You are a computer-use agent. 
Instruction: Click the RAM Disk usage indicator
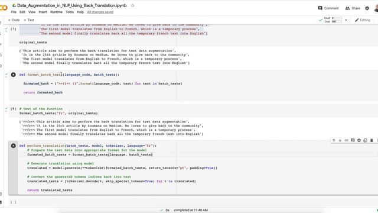click(x=333, y=20)
